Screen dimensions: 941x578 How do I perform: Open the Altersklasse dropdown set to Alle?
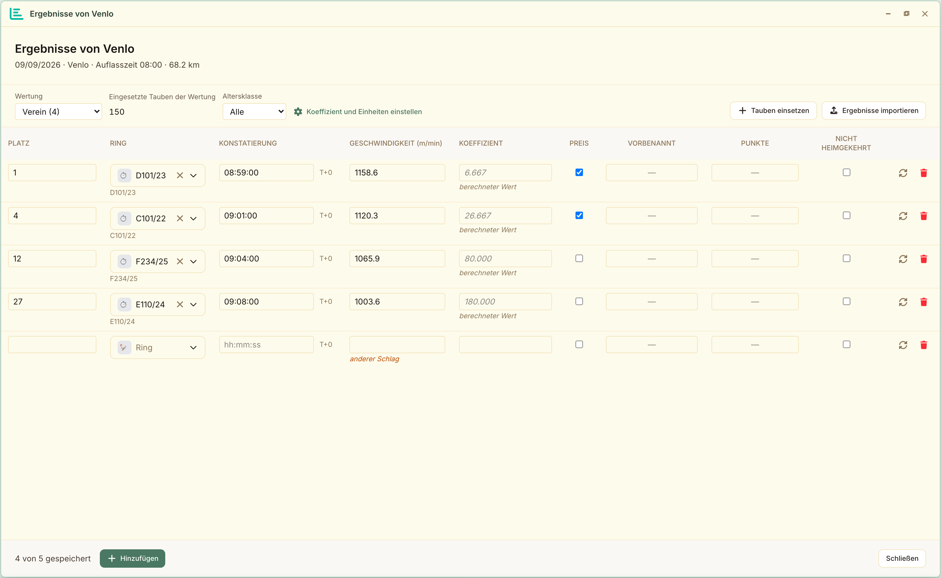pyautogui.click(x=254, y=112)
